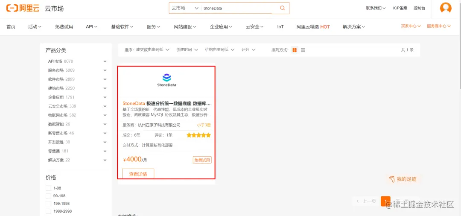Open StoneData 极速分析统一数据底座 title link

pos(166,103)
